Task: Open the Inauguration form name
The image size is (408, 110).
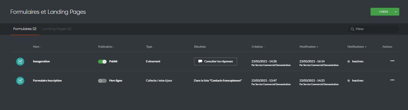Action: tap(41, 61)
